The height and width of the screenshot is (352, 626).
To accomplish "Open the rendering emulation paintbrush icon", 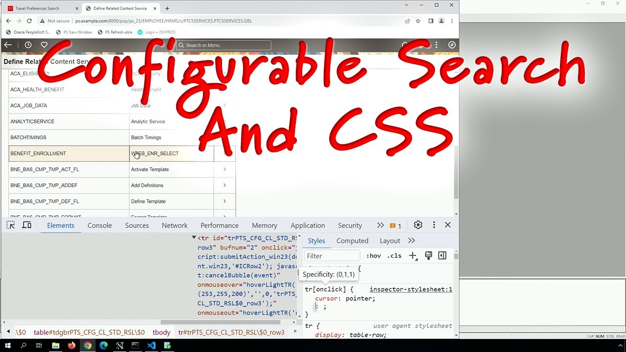I will [428, 256].
